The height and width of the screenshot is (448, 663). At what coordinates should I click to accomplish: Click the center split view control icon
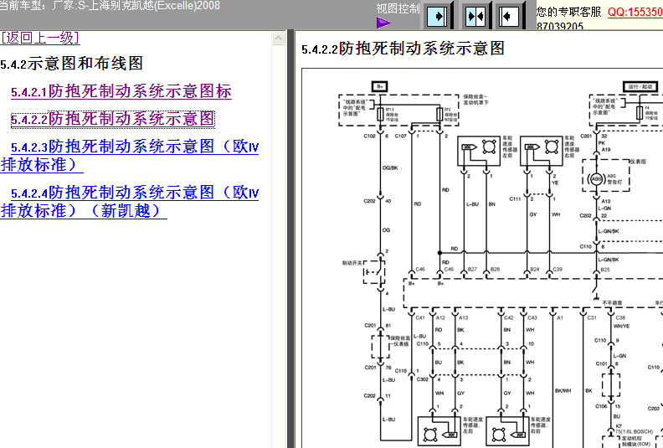coord(476,17)
